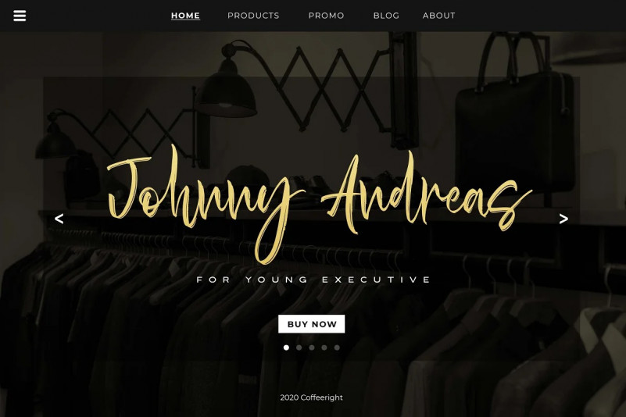Navigate to the PROMO page
Viewport: 626px width, 417px height.
326,16
